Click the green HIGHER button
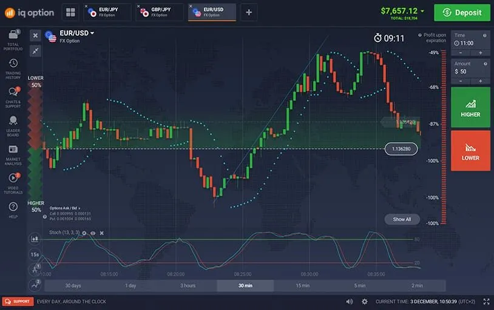Image resolution: width=494 pixels, height=310 pixels. [x=470, y=107]
